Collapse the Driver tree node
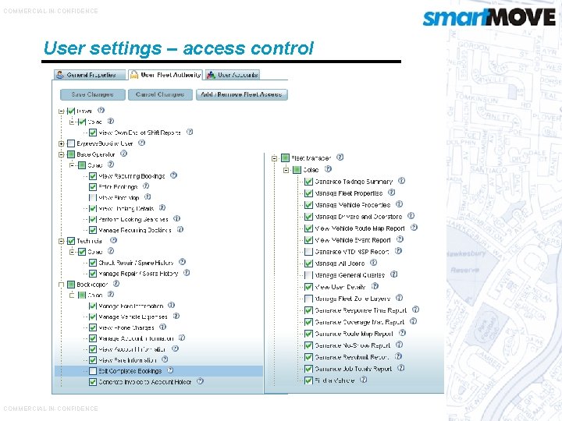562x421 pixels. [62, 111]
